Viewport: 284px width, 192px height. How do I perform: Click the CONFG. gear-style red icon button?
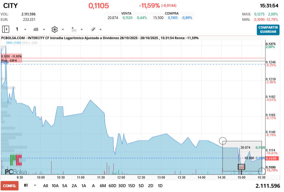[x=10, y=185]
